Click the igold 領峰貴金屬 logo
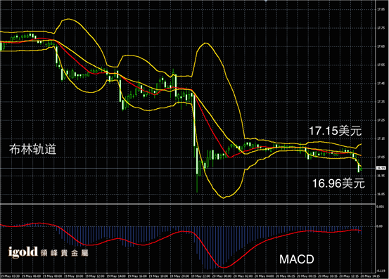 (x=48, y=252)
